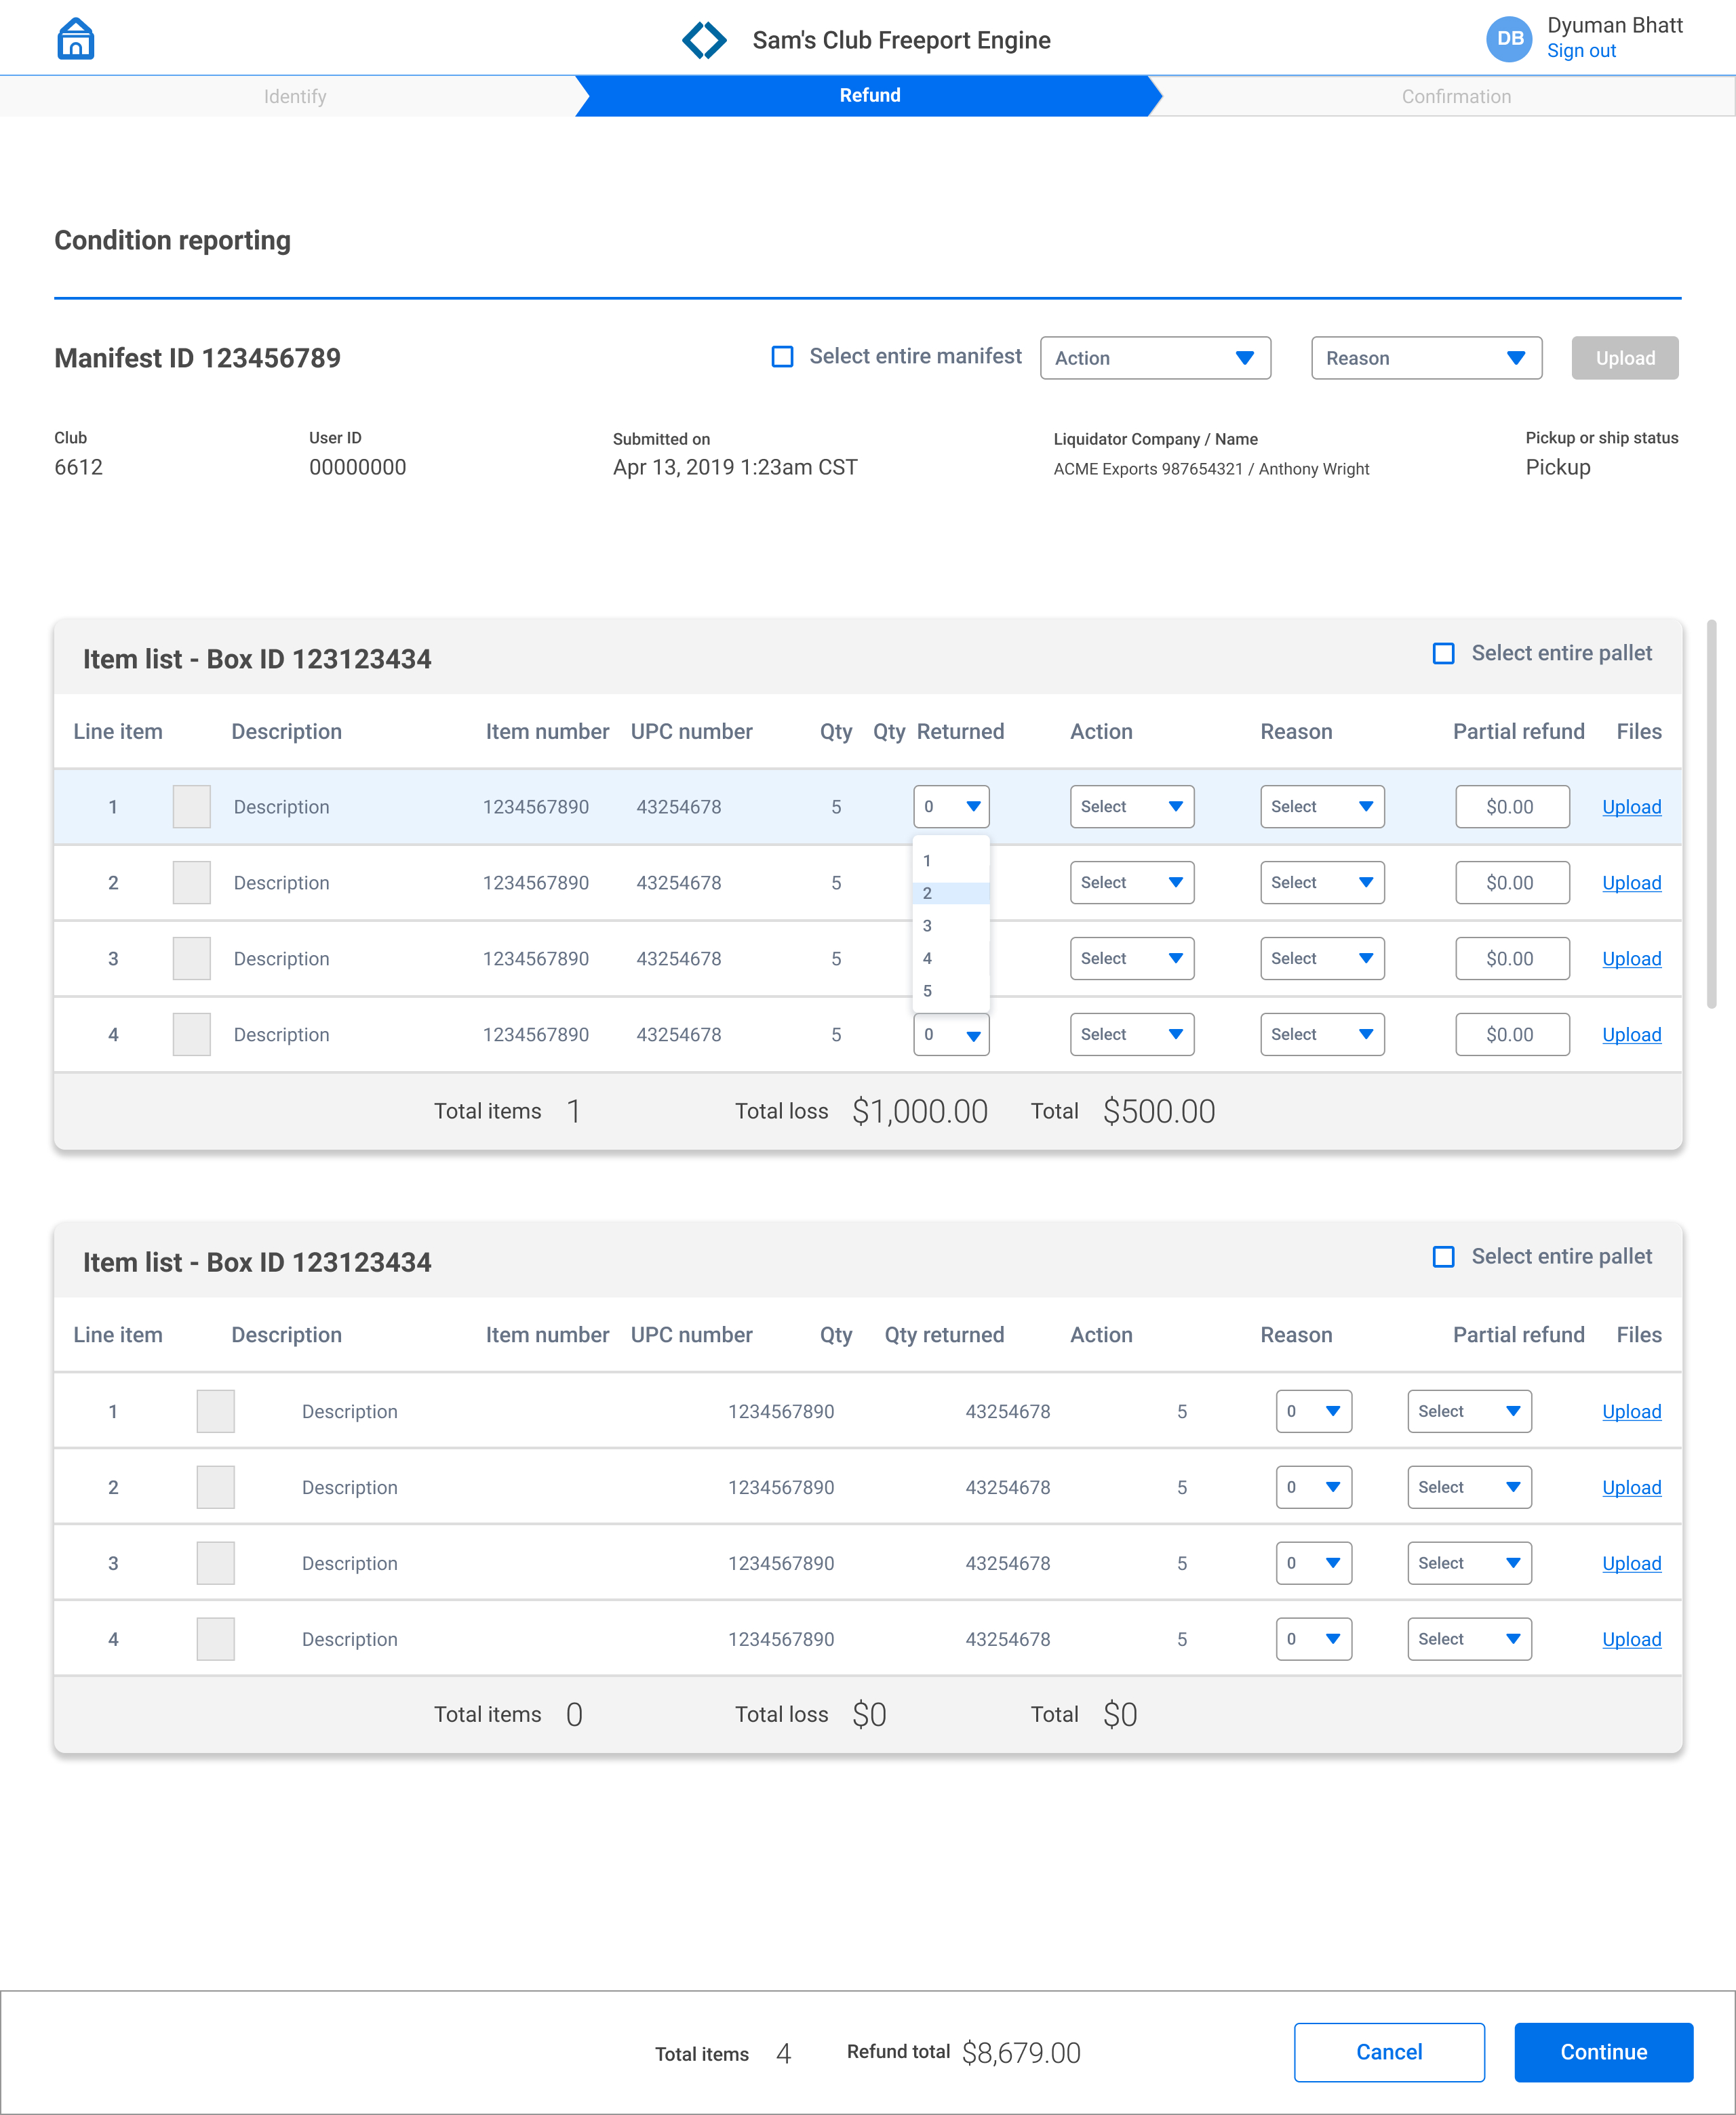Open Qty Returned dropdown for line 1, first box
The width and height of the screenshot is (1736, 2115).
point(951,807)
